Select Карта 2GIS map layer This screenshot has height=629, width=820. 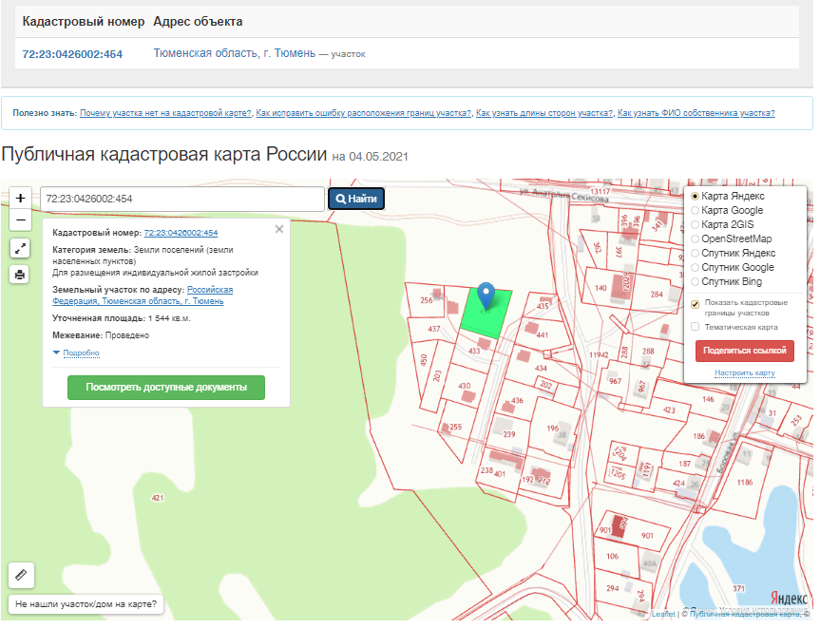(x=695, y=224)
